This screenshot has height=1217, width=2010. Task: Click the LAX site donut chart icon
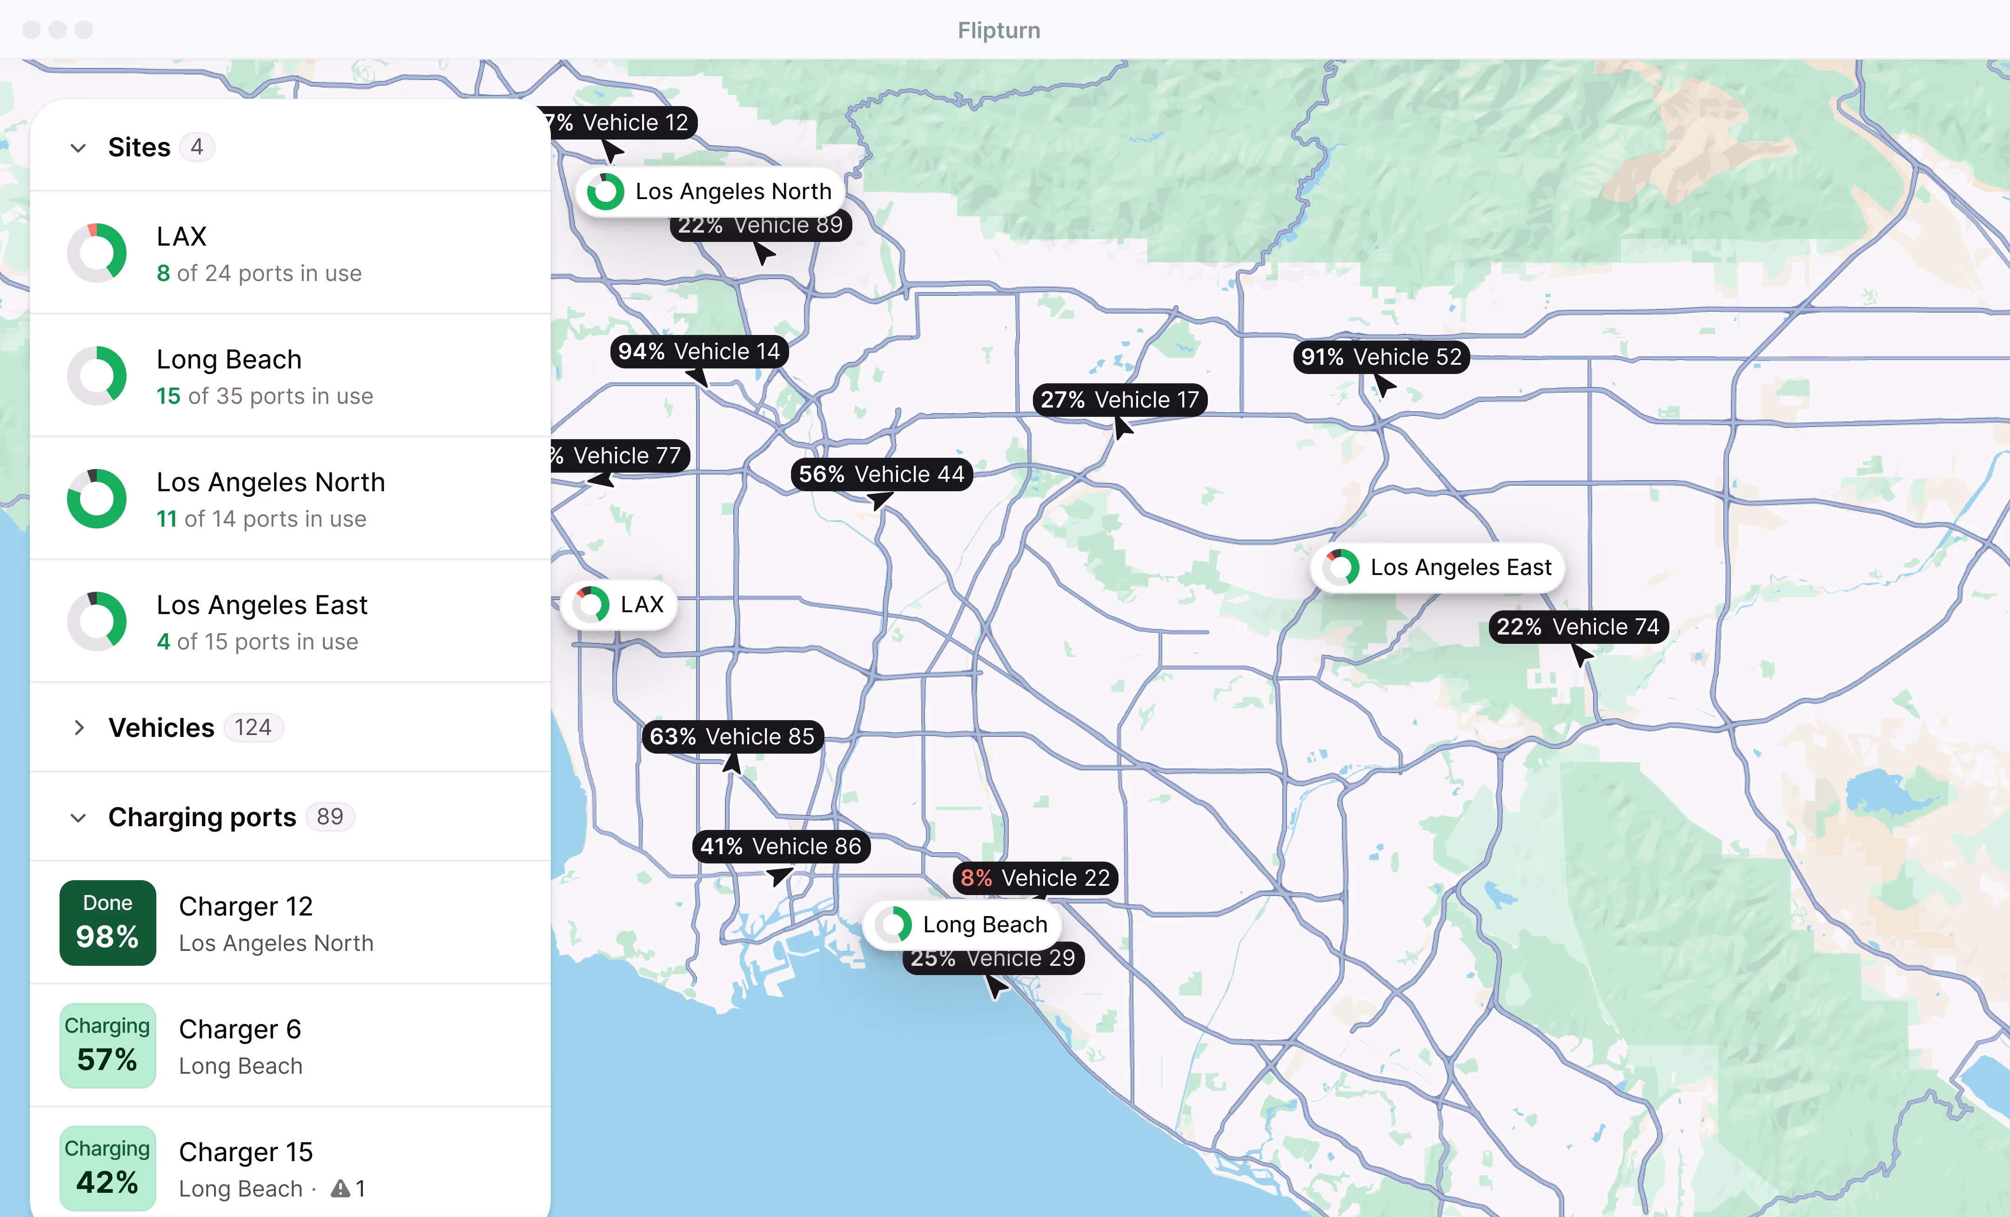tap(97, 252)
